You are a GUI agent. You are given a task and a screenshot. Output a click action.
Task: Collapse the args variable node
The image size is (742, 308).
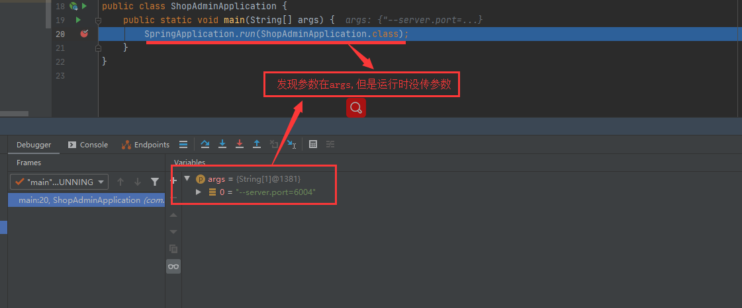pyautogui.click(x=187, y=179)
